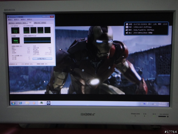Image resolution: width=178 pixels, height=134 pixels.
Task: Open Windows Media Player taskbar icon
Action: pos(34,103)
